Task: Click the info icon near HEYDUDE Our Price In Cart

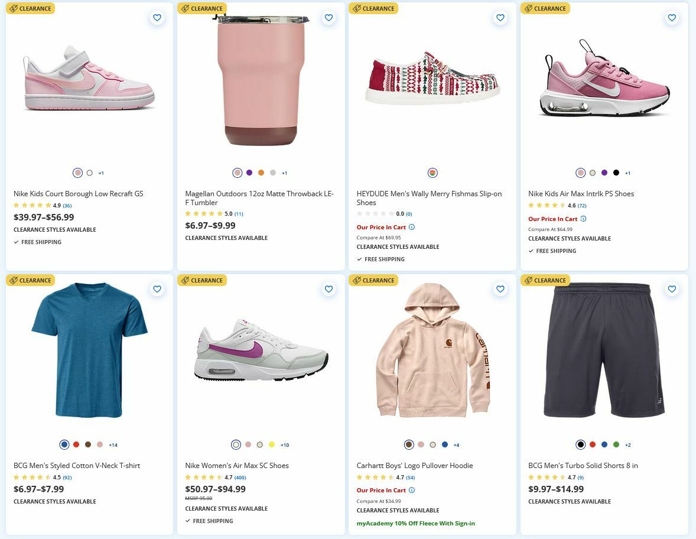Action: 412,226
